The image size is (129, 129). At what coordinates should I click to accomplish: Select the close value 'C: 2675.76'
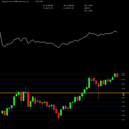[x=48, y=8]
